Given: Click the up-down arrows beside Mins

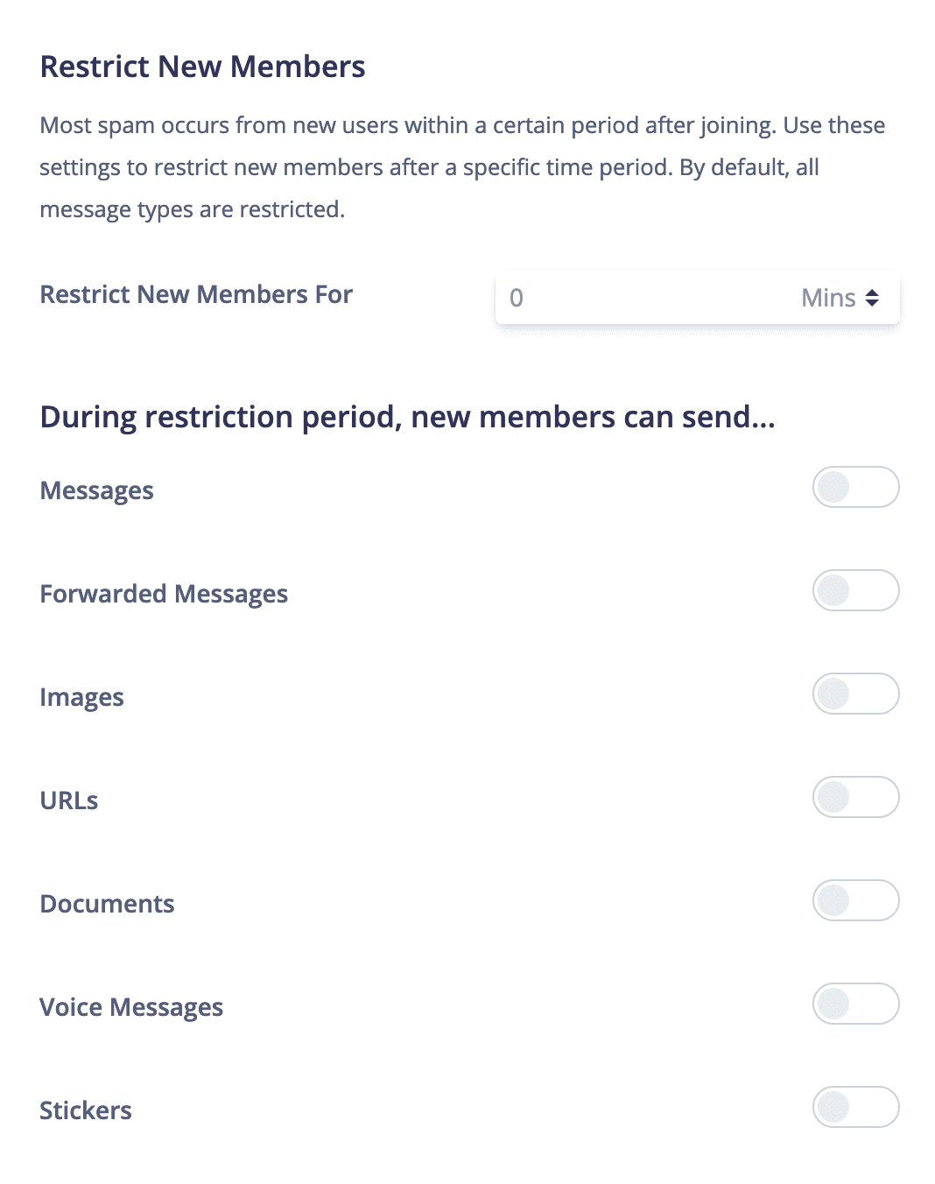Looking at the screenshot, I should 872,298.
